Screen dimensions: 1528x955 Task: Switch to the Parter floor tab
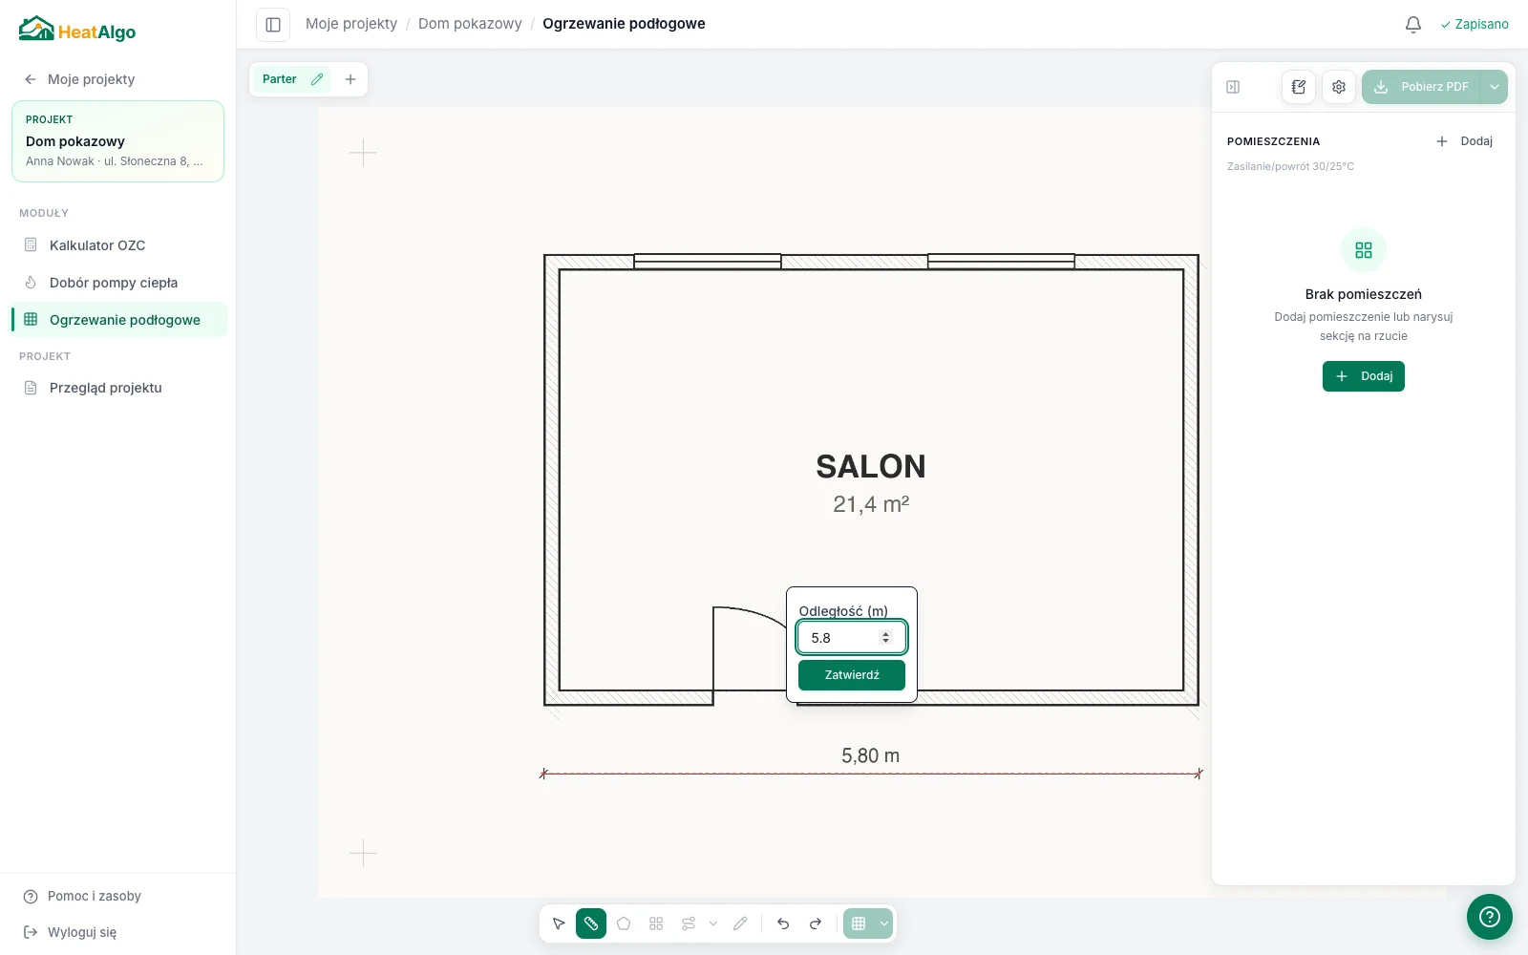279,79
